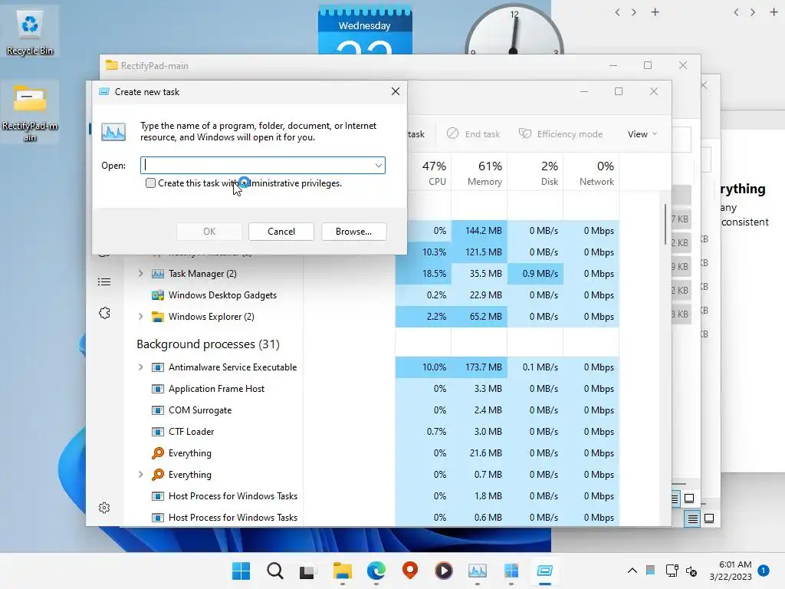Click the Windows Explorer folder icon in list
This screenshot has height=589, width=785.
tap(158, 317)
